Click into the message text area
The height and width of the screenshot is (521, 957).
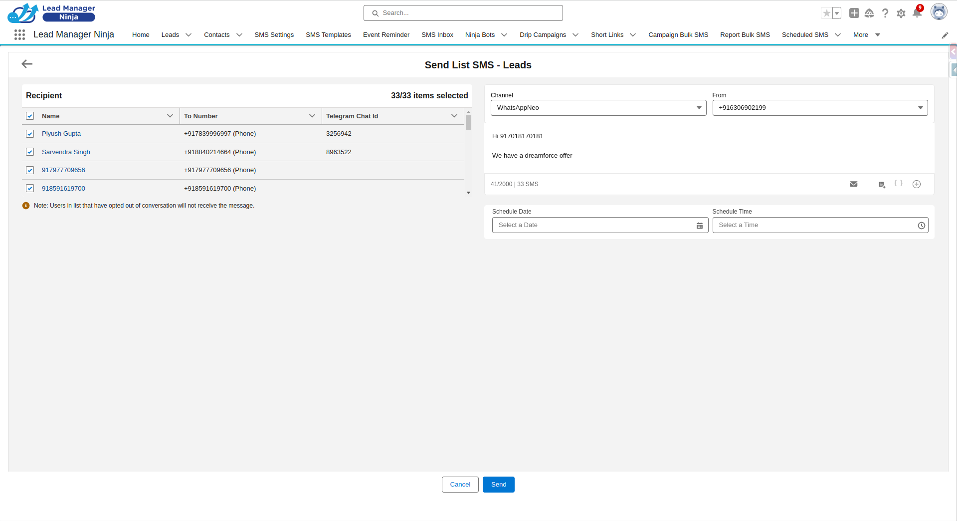[710, 148]
